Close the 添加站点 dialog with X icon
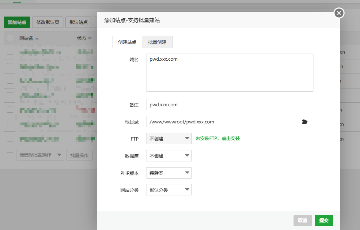The width and height of the screenshot is (360, 230). (x=339, y=13)
